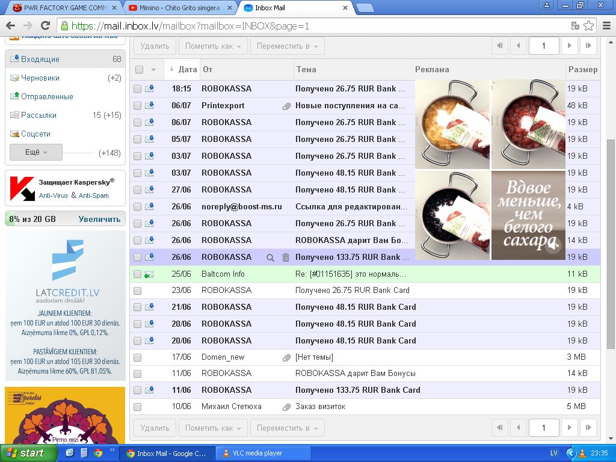Expand the top "Переместить в" dropdown
Image resolution: width=616 pixels, height=462 pixels.
(287, 46)
